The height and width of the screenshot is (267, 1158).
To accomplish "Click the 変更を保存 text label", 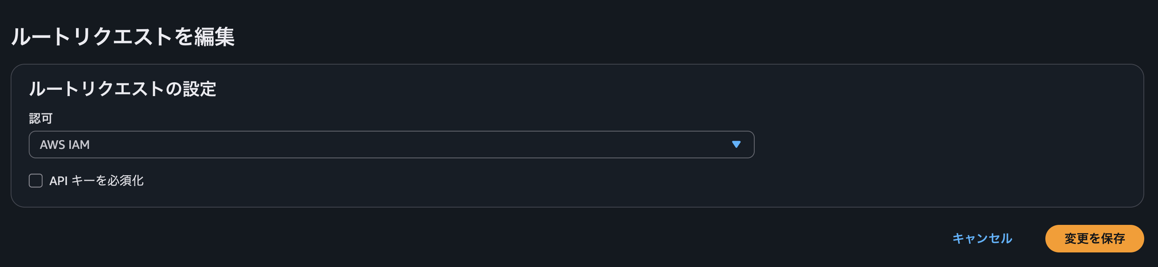I will pos(1094,238).
